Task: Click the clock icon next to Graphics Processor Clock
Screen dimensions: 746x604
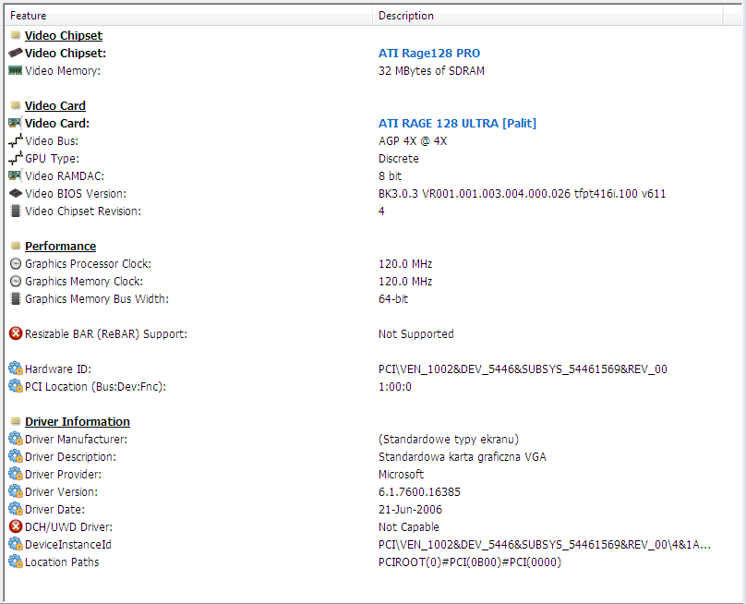Action: (15, 264)
